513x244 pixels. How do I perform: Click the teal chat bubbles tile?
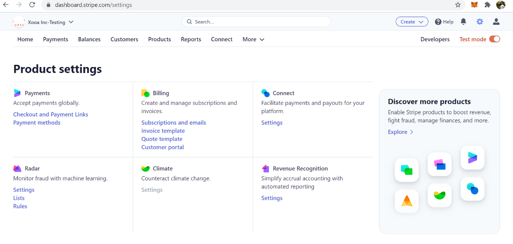click(x=407, y=170)
